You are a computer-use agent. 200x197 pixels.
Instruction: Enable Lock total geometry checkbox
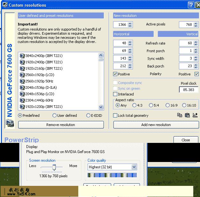click(x=115, y=116)
